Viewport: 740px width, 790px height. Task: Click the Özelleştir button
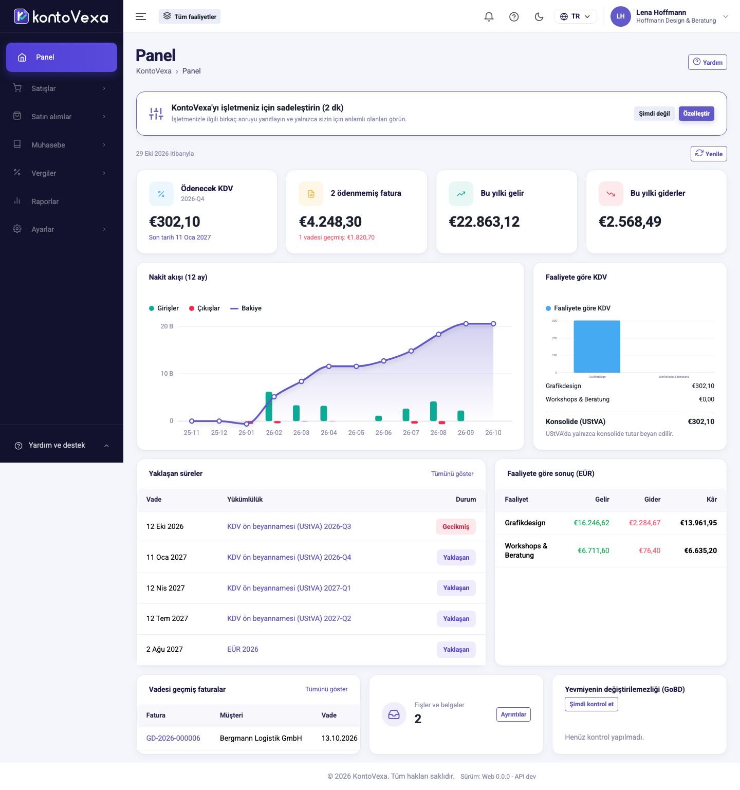[696, 114]
